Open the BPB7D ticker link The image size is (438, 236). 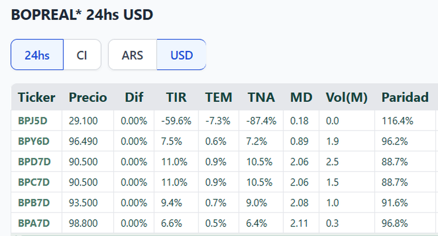click(x=34, y=202)
